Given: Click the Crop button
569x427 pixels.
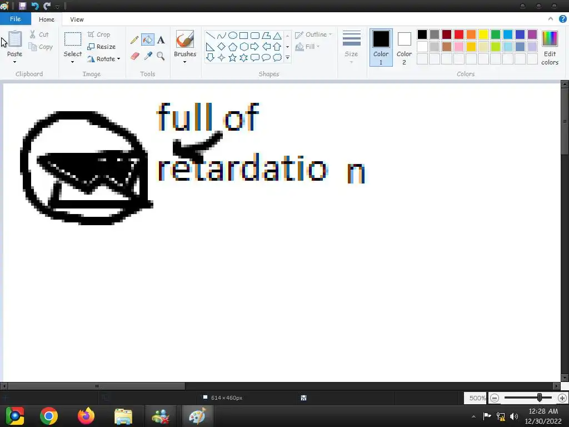Looking at the screenshot, I should pos(99,34).
